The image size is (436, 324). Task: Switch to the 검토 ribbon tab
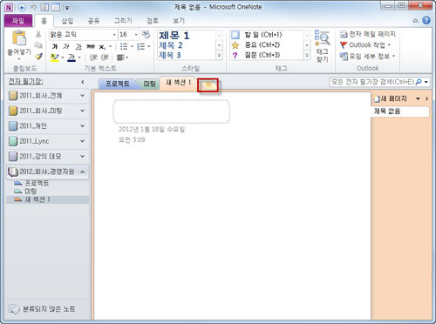(153, 21)
